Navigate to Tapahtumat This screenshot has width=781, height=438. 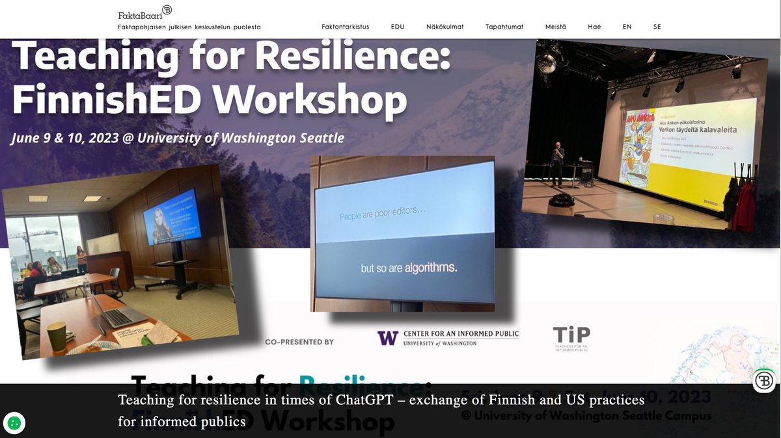(x=504, y=27)
